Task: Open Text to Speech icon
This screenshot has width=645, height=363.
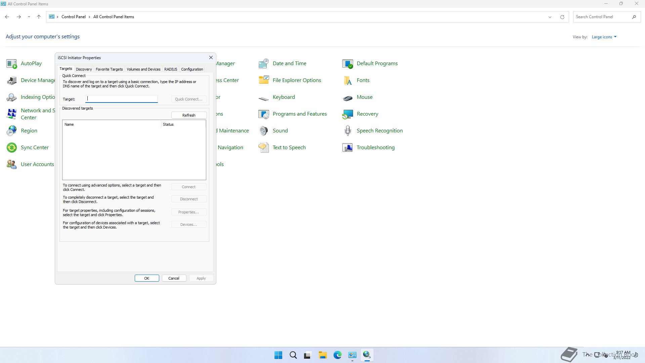Action: pyautogui.click(x=264, y=148)
